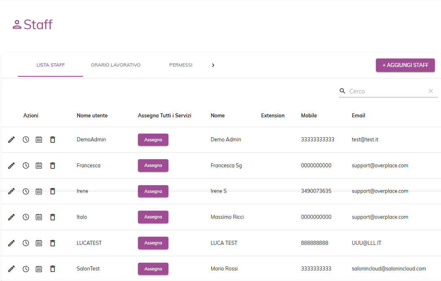Delete Italo using the trash icon
Screen dimensions: 441x281
(x=52, y=217)
